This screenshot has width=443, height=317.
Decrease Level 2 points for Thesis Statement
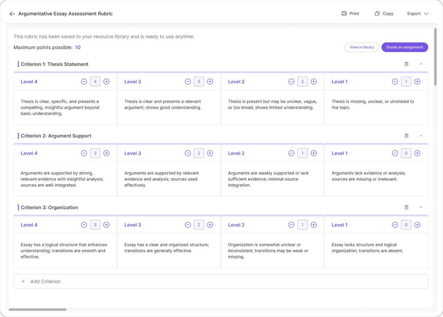pyautogui.click(x=291, y=81)
